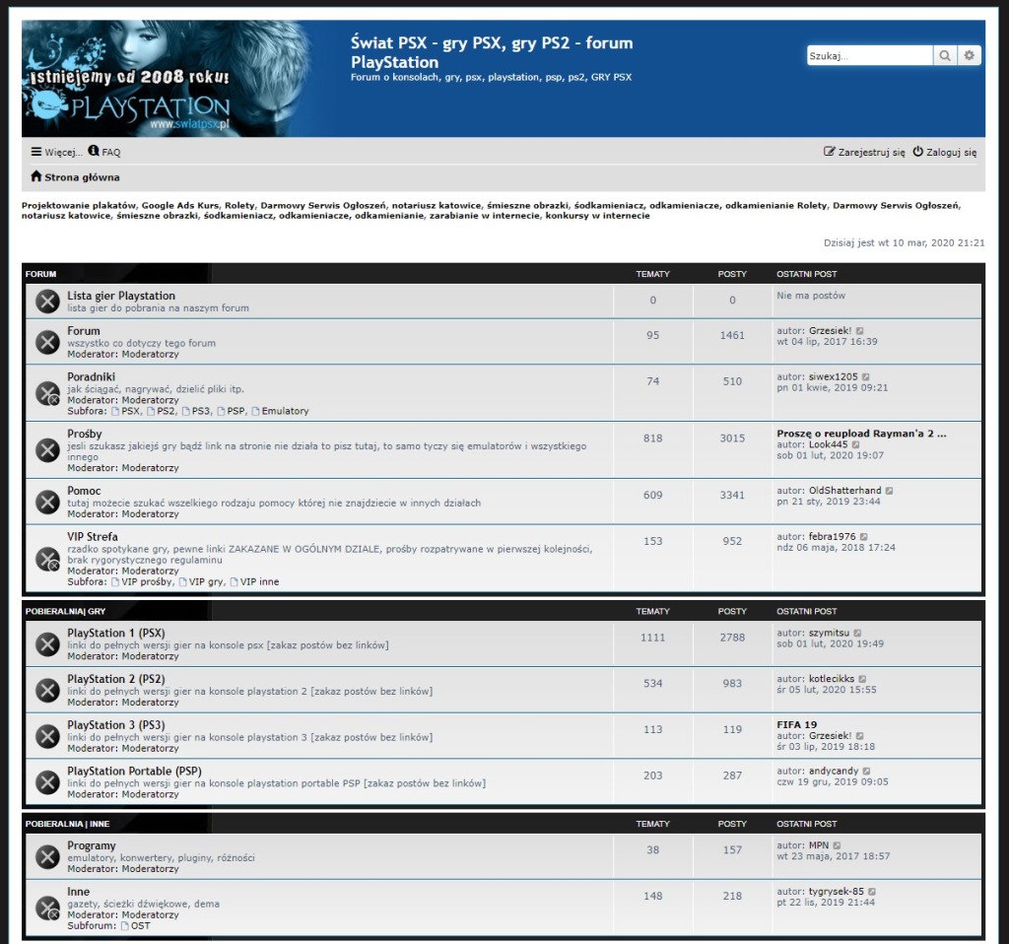
Task: Click status icon beside Pomoc
Action: point(47,502)
